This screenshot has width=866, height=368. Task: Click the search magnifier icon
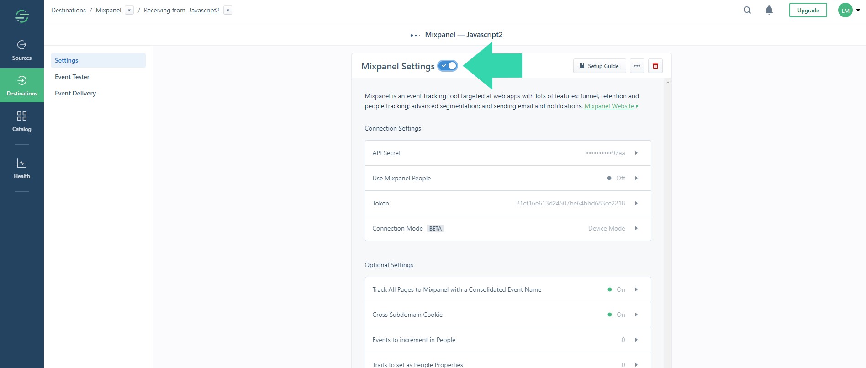pyautogui.click(x=747, y=10)
